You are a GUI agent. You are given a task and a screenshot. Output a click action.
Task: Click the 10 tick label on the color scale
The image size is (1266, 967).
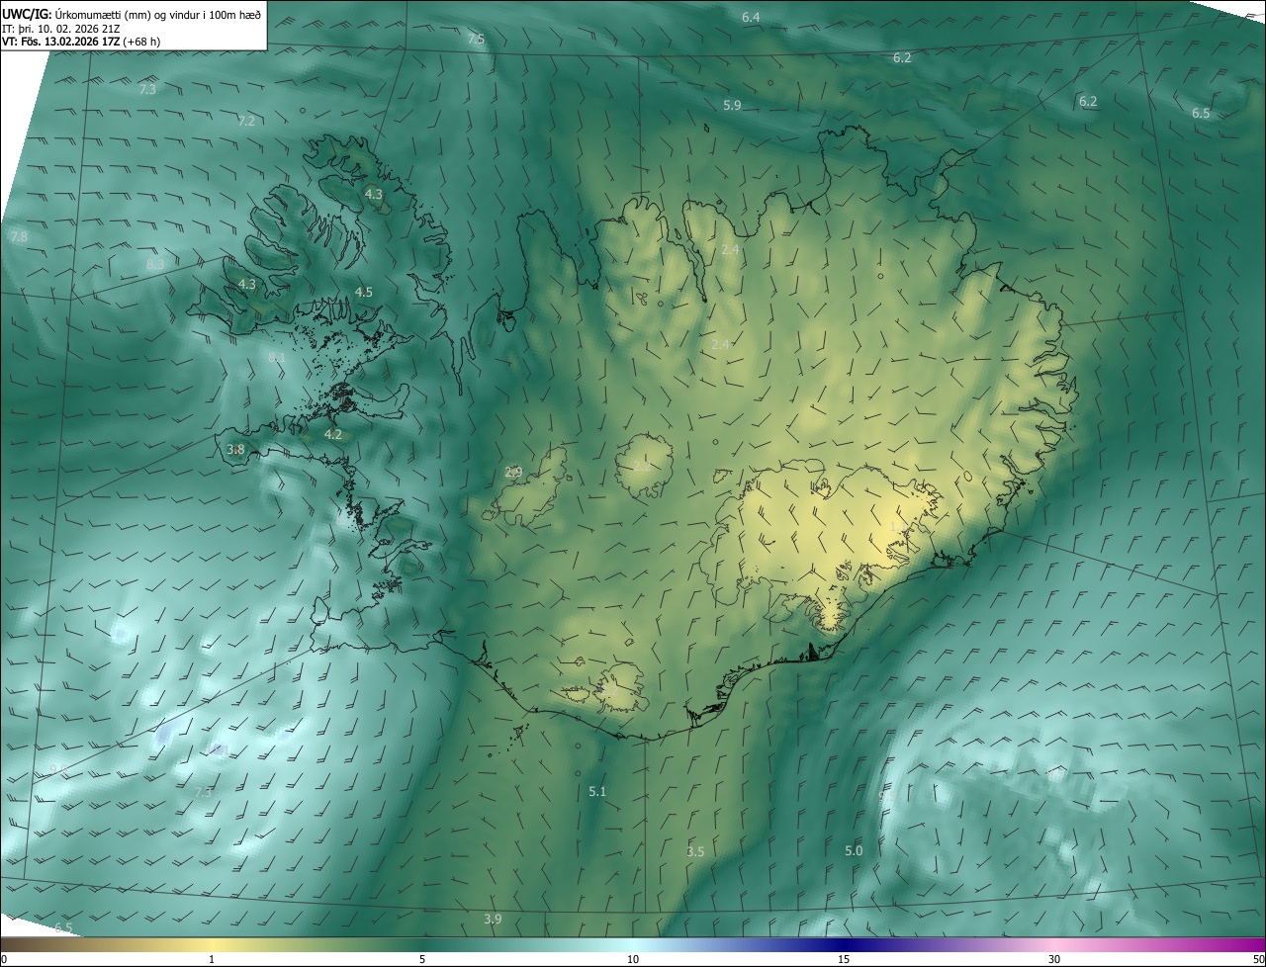point(633,960)
